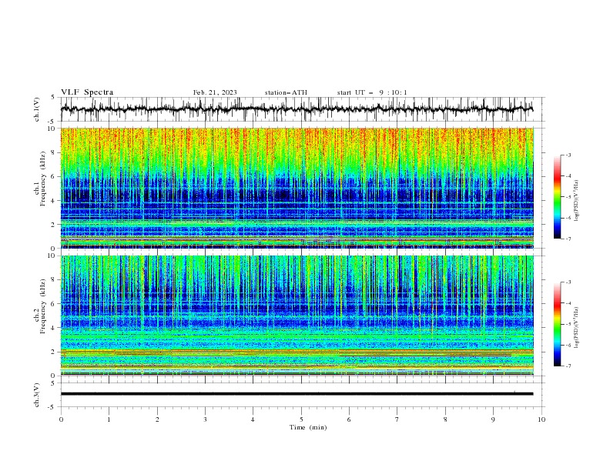Click the time axis tick label '0'
The height and width of the screenshot is (471, 610).
tap(61, 419)
